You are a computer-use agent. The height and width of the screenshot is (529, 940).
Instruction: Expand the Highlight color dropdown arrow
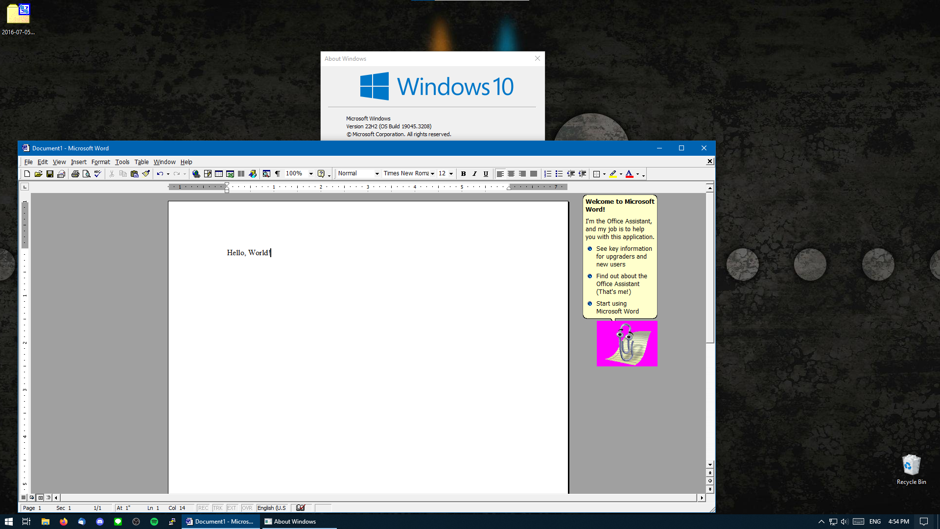pos(621,174)
